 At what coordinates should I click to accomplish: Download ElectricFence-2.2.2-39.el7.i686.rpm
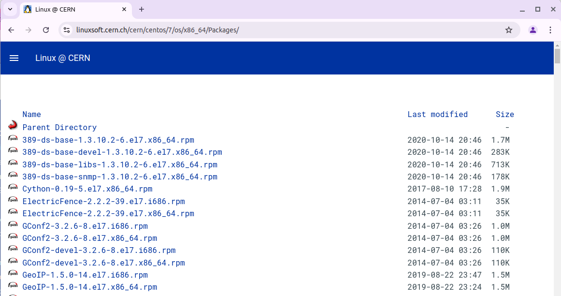coord(103,202)
